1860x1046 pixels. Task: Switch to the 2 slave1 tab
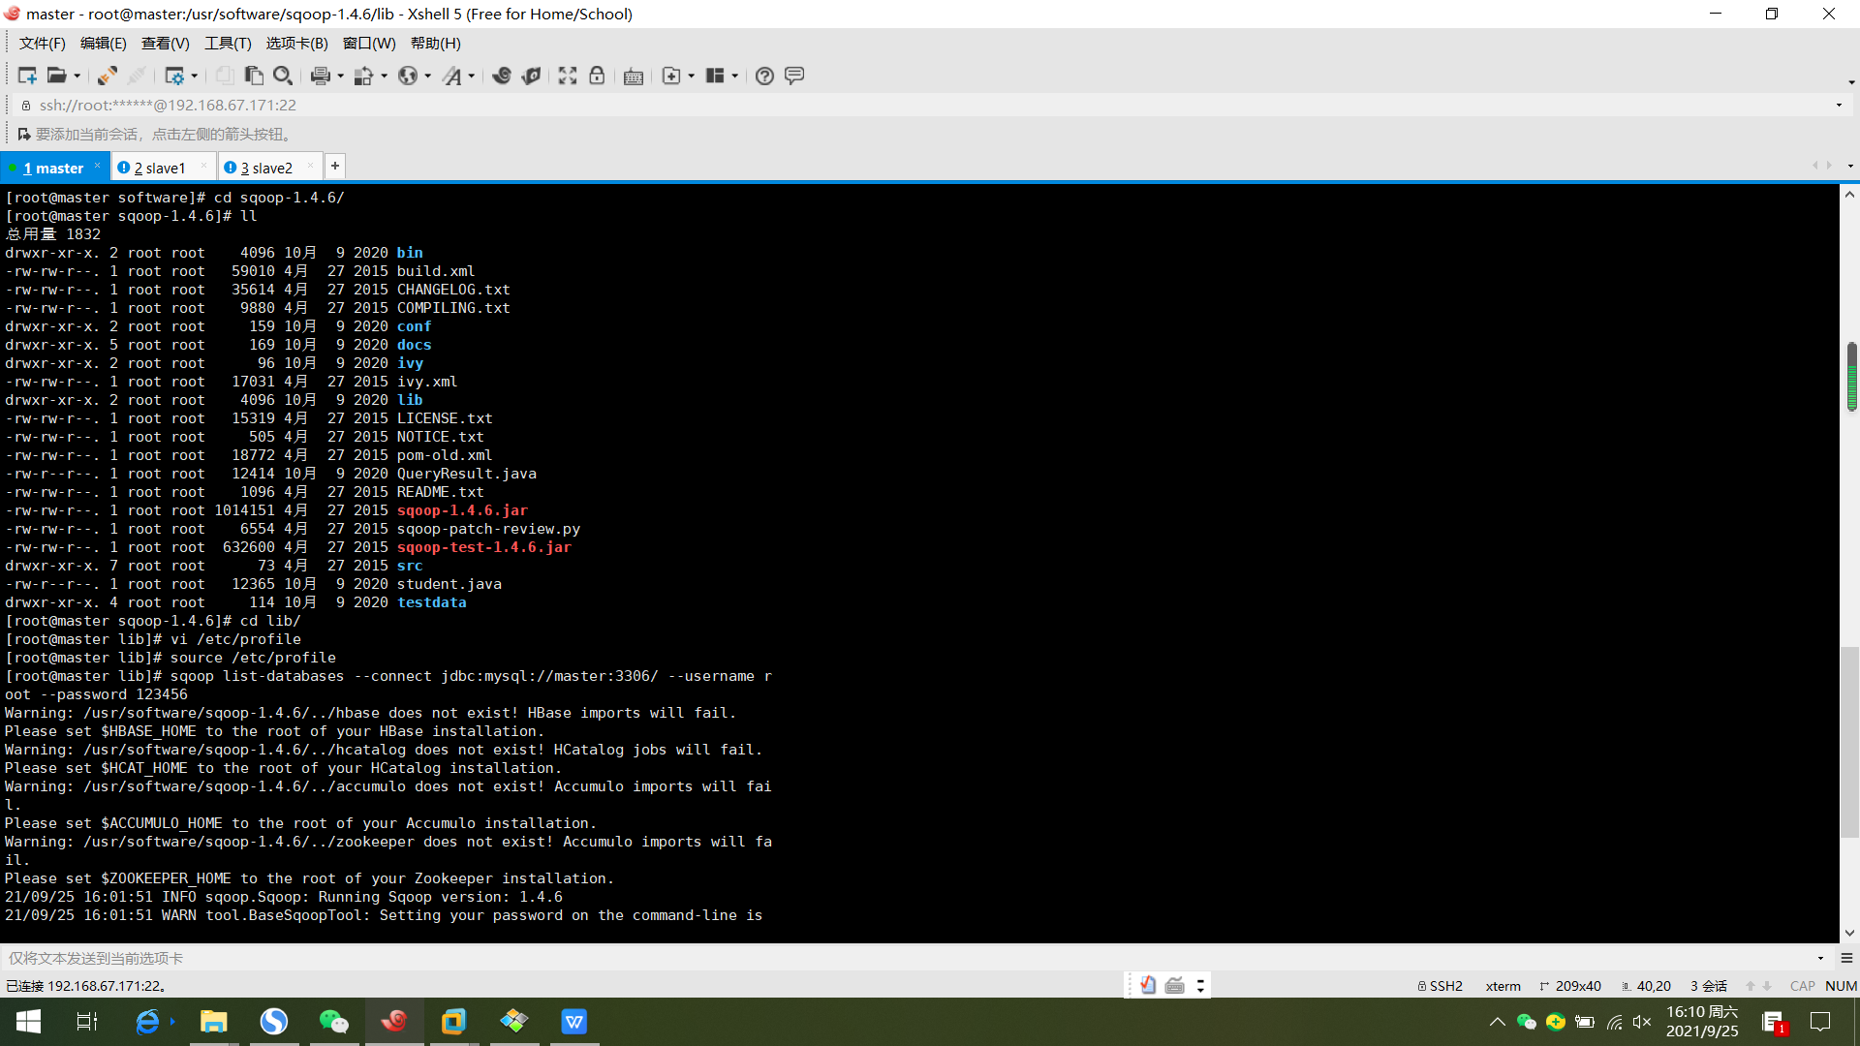coord(160,168)
